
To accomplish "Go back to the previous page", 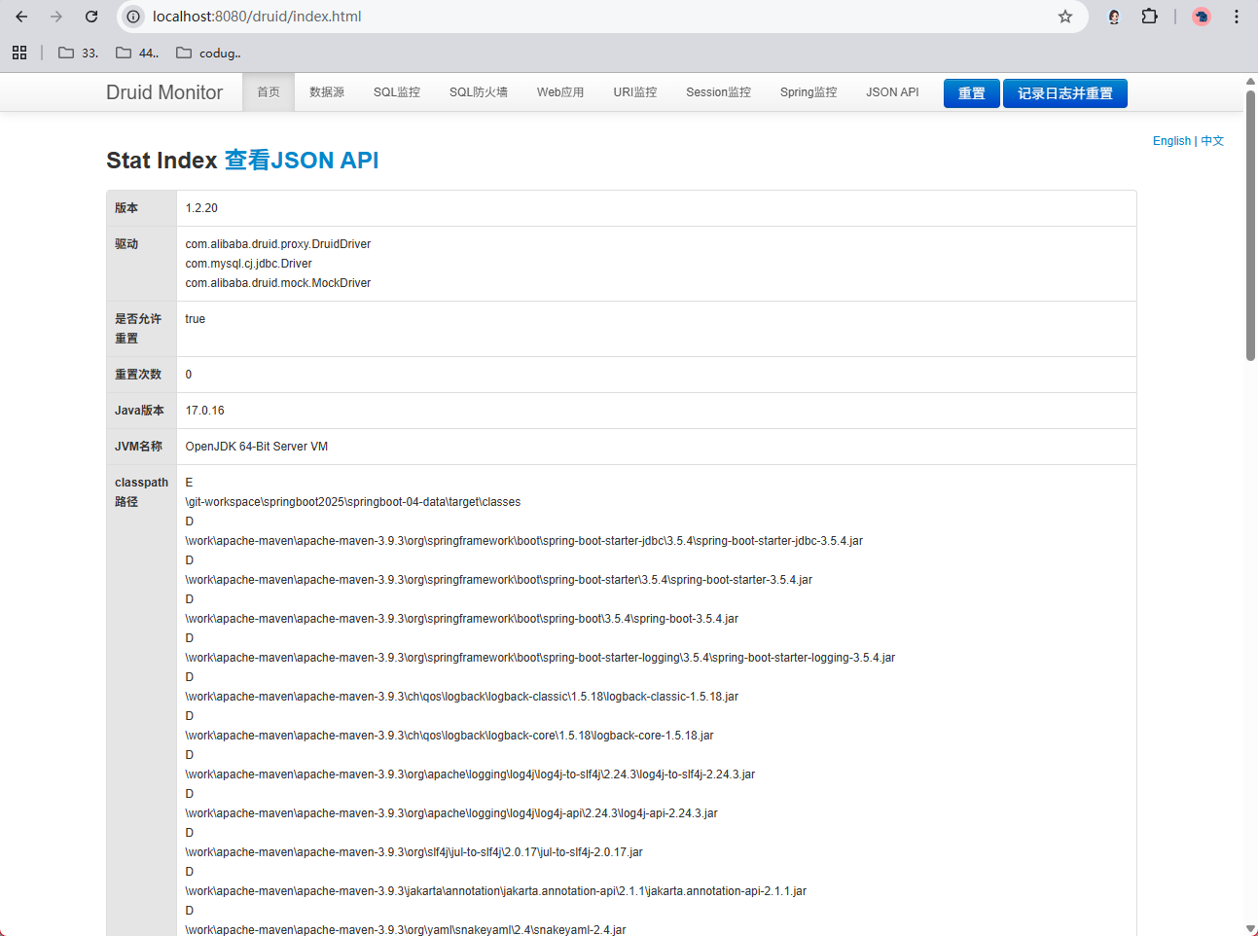I will pos(21,17).
